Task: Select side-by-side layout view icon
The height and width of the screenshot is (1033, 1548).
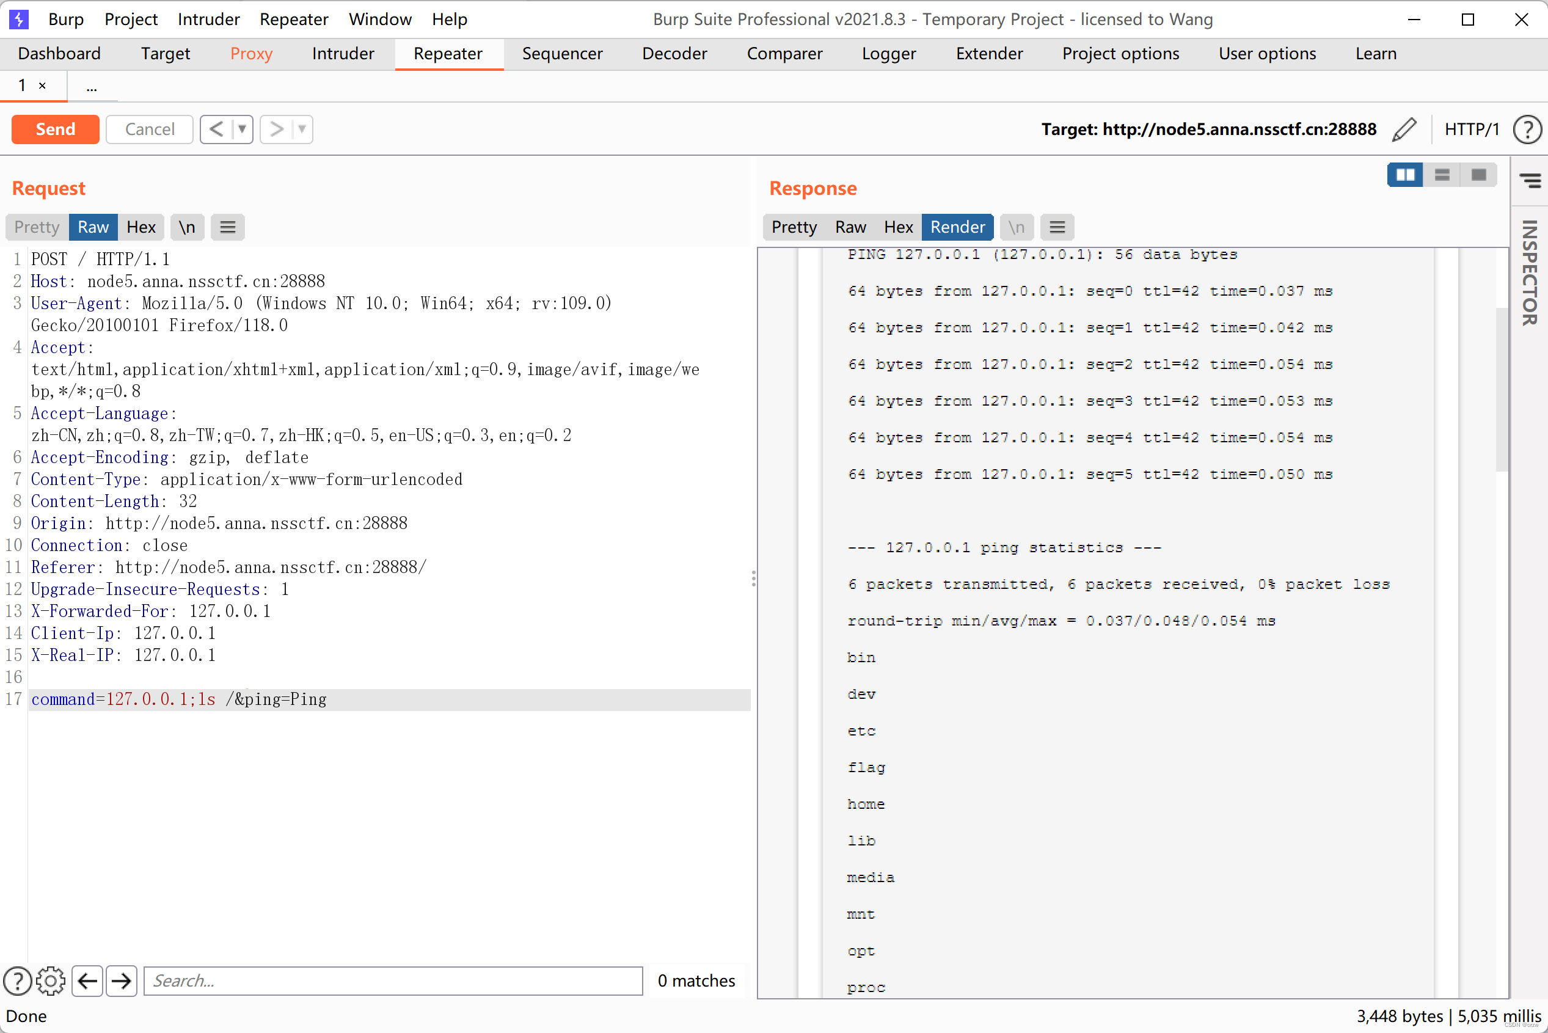Action: (1405, 175)
